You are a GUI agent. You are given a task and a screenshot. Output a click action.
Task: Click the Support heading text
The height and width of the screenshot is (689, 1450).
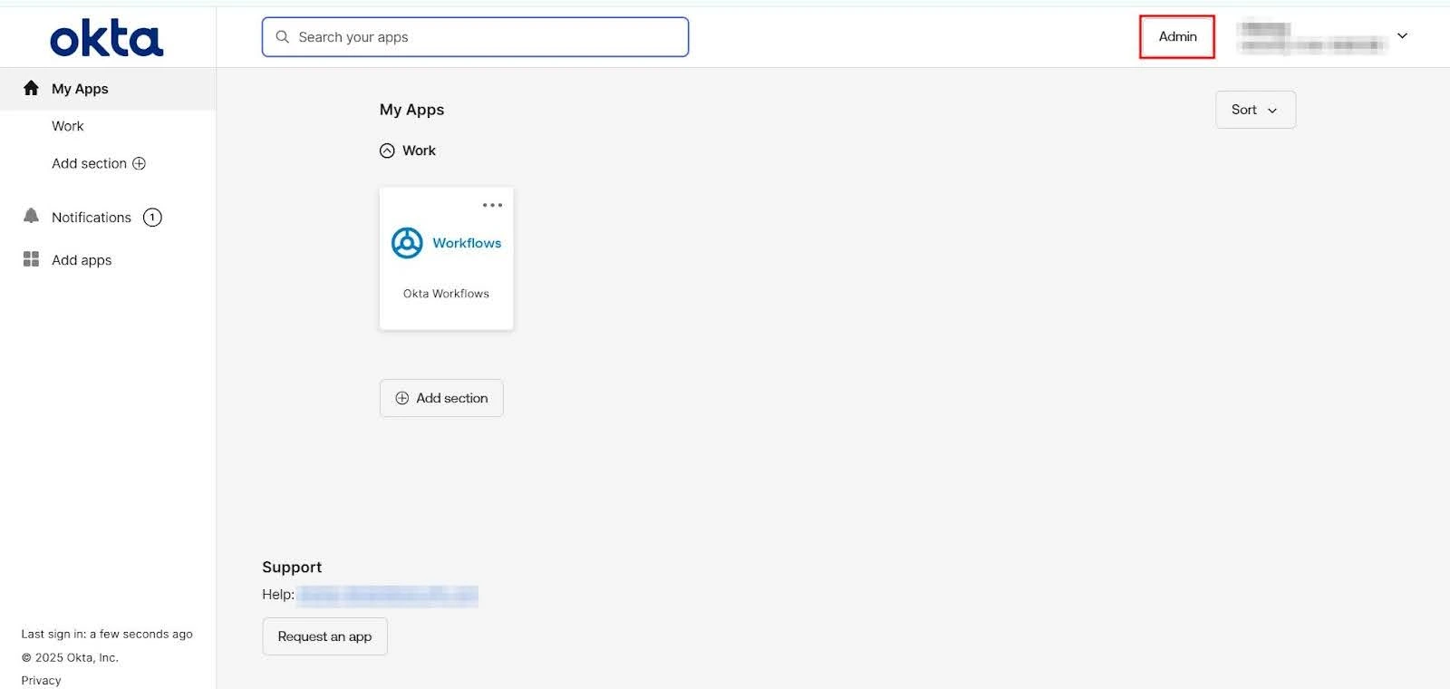(292, 567)
